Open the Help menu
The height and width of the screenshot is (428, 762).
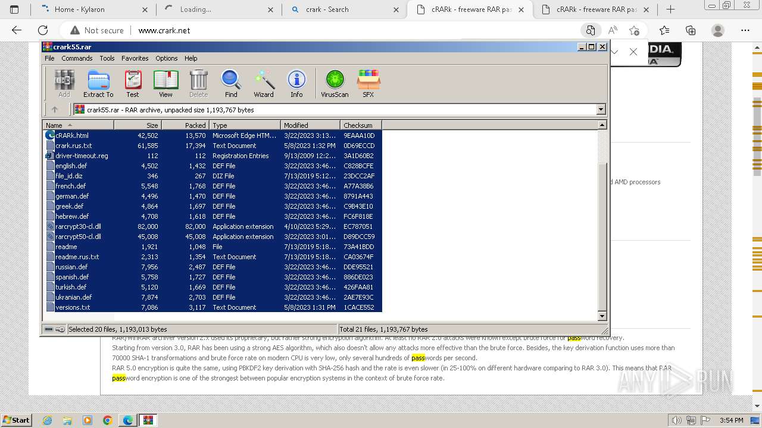coord(190,58)
